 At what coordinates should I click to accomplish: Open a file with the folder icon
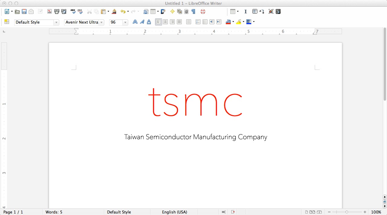point(17,11)
